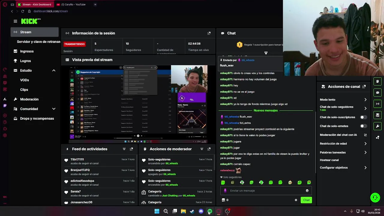Image resolution: width=384 pixels, height=216 pixels.
Task: Toggle Chat de solo-emotes switch
Action: [x=363, y=126]
